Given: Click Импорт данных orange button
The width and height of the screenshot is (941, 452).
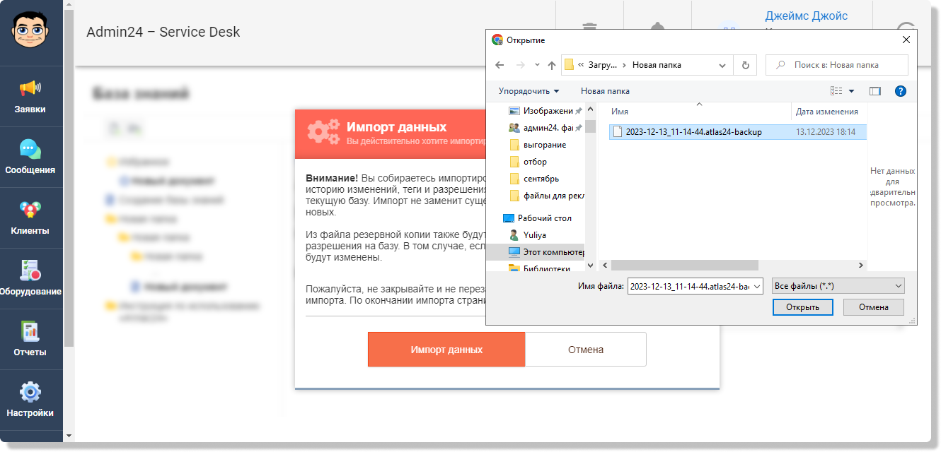Looking at the screenshot, I should click(x=446, y=350).
